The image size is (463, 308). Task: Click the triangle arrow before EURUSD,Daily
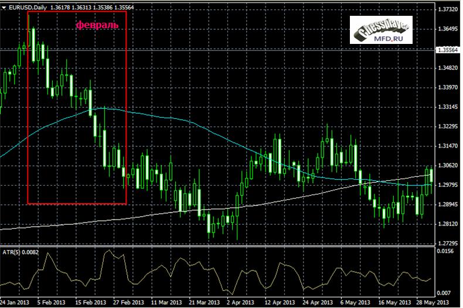(4, 7)
